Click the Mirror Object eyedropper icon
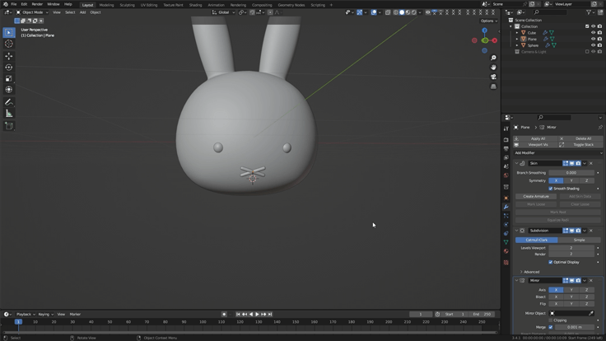The image size is (606, 341). (x=591, y=313)
